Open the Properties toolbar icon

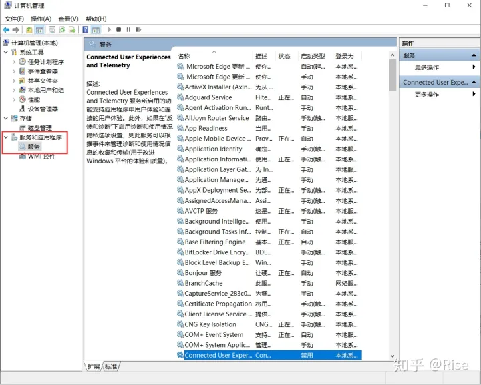pos(52,30)
